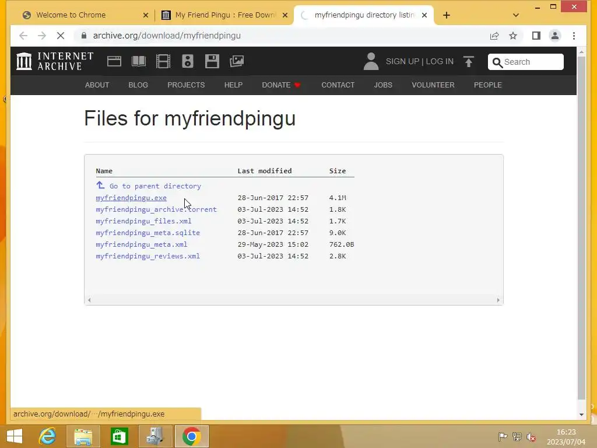Open the ABOUT menu item
The image size is (597, 448).
(97, 85)
